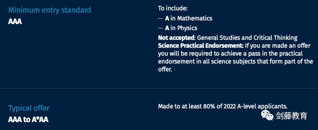Screen dimensions: 318x130
Task: Click the To include: label
Action: (173, 9)
